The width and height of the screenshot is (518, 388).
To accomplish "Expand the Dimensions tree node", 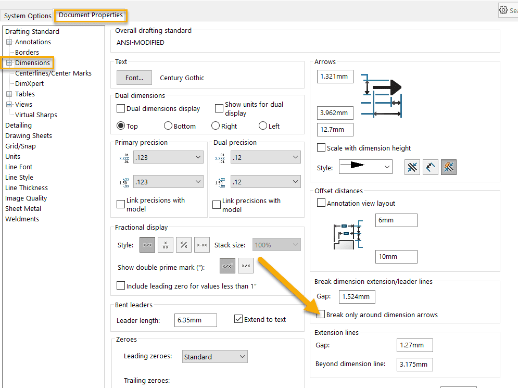I will pos(9,63).
